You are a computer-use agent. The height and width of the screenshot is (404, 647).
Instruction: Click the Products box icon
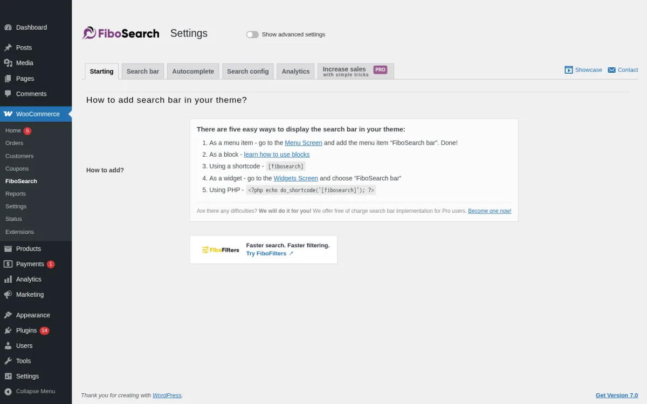pos(8,249)
